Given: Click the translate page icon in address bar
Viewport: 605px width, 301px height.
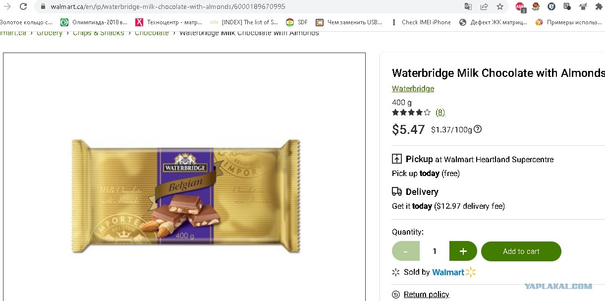Looking at the screenshot, I should (x=468, y=6).
